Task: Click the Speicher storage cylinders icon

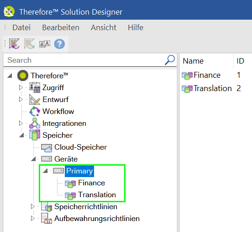Action: click(35, 135)
